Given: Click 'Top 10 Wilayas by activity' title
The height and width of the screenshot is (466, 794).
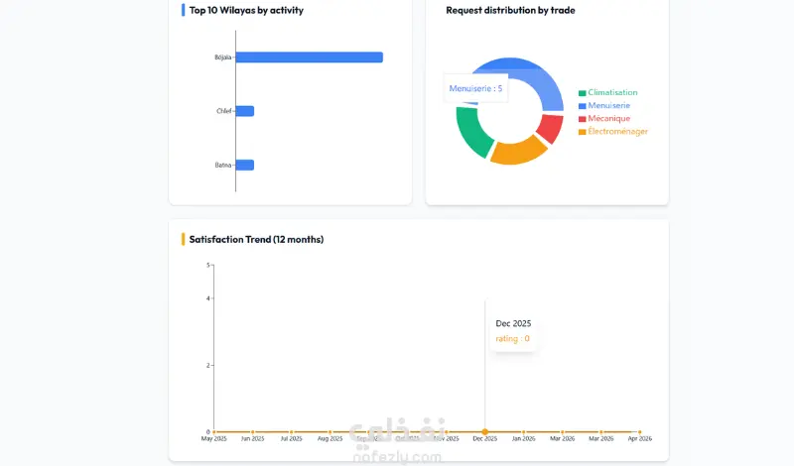Looking at the screenshot, I should pos(246,10).
